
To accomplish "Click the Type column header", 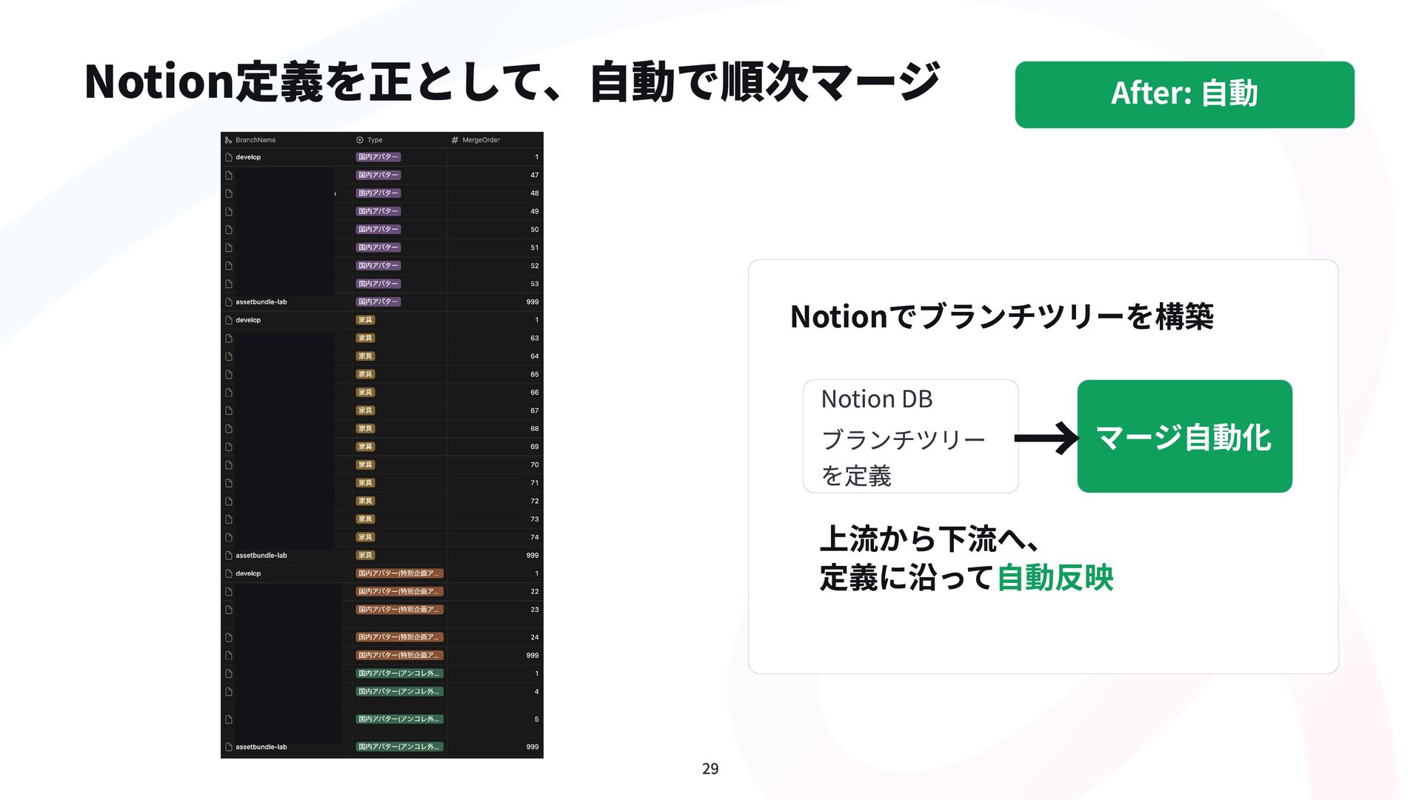I will point(375,140).
